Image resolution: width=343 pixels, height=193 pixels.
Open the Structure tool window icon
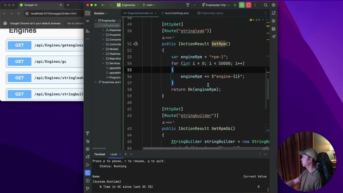88,31
